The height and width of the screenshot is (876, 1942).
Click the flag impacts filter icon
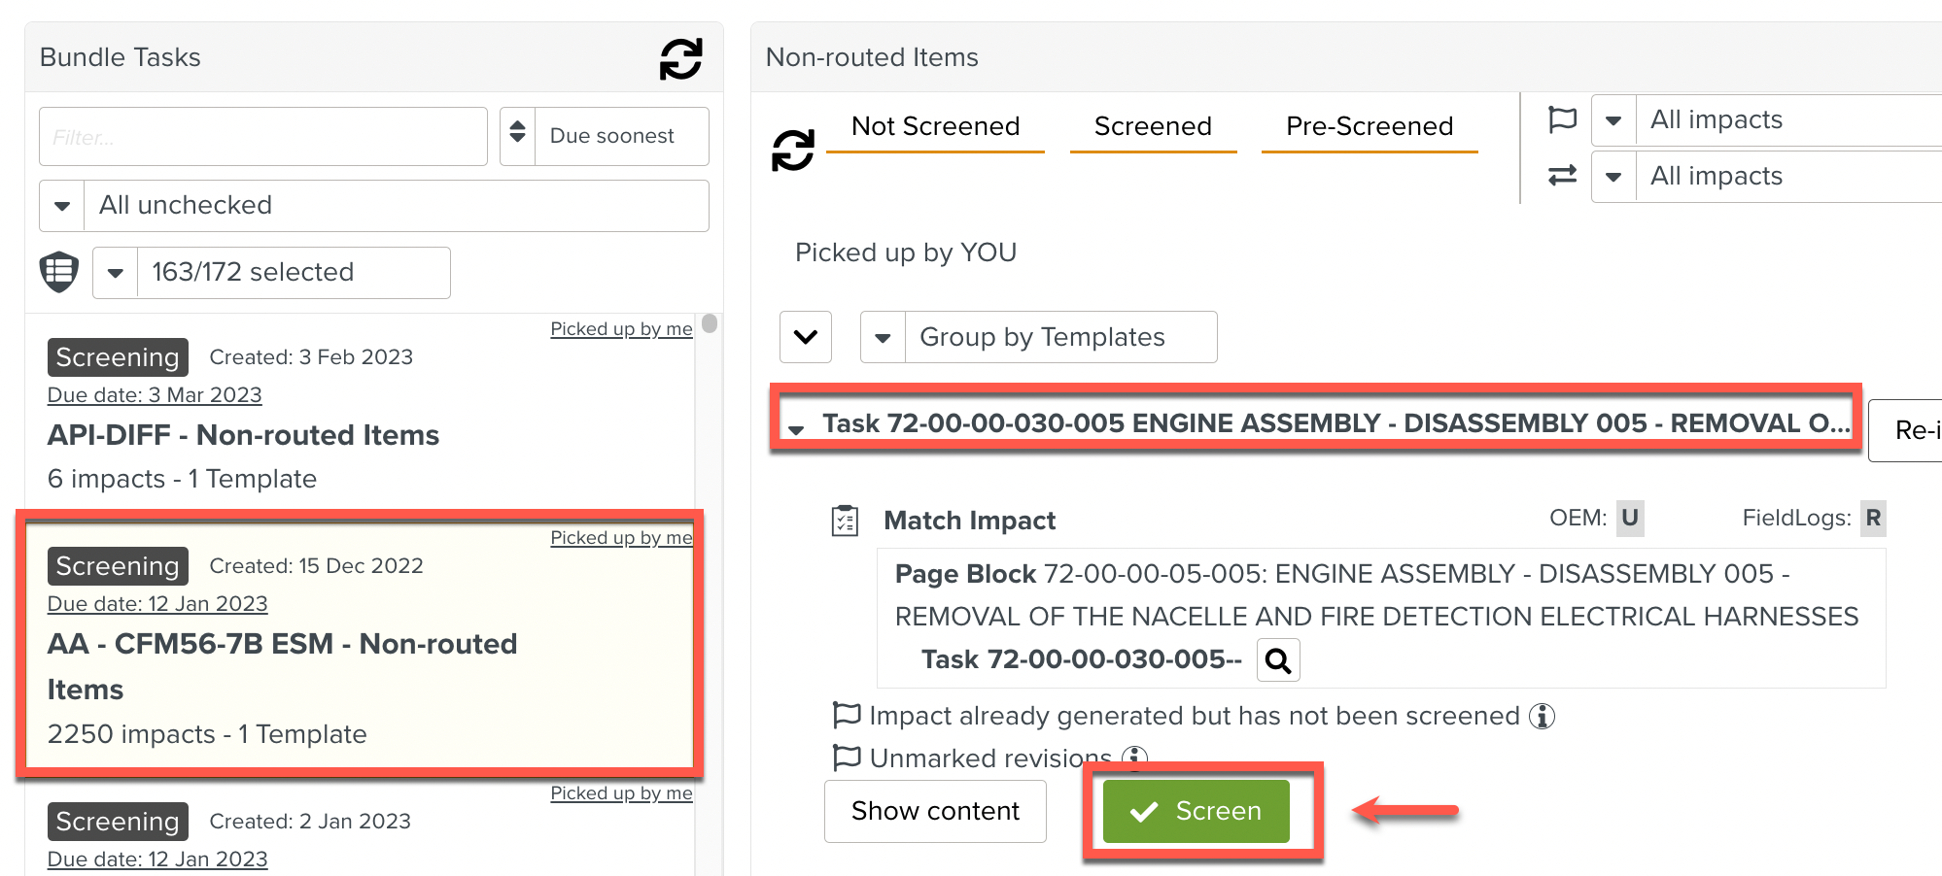(1562, 119)
